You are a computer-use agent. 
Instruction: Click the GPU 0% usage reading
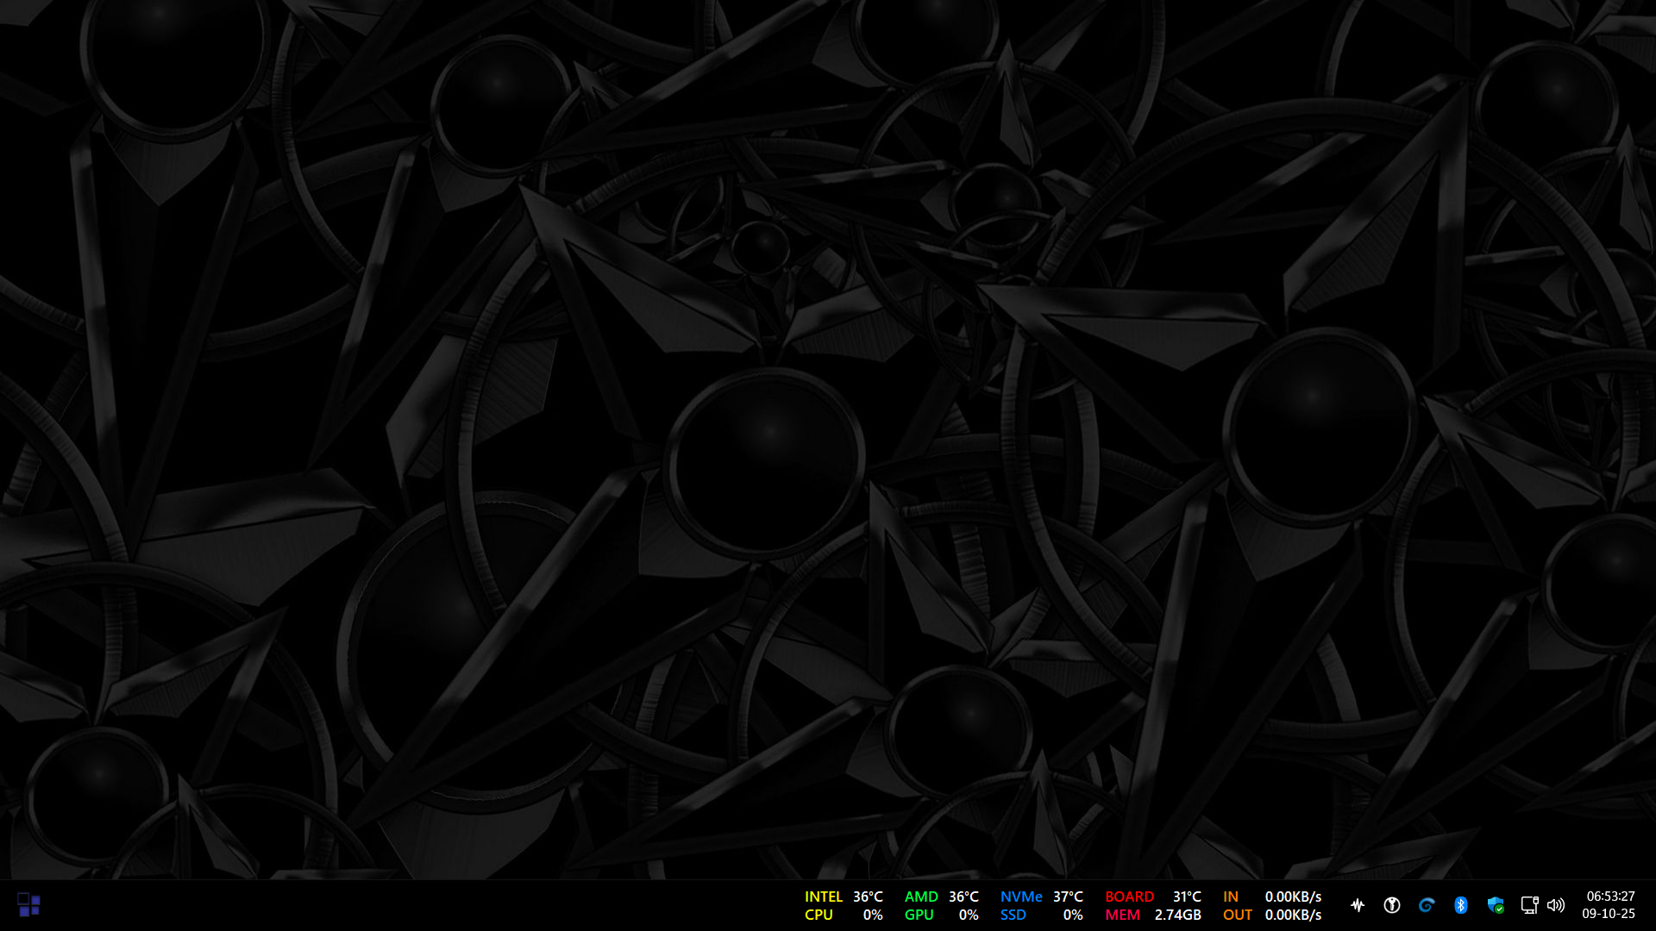tap(969, 915)
